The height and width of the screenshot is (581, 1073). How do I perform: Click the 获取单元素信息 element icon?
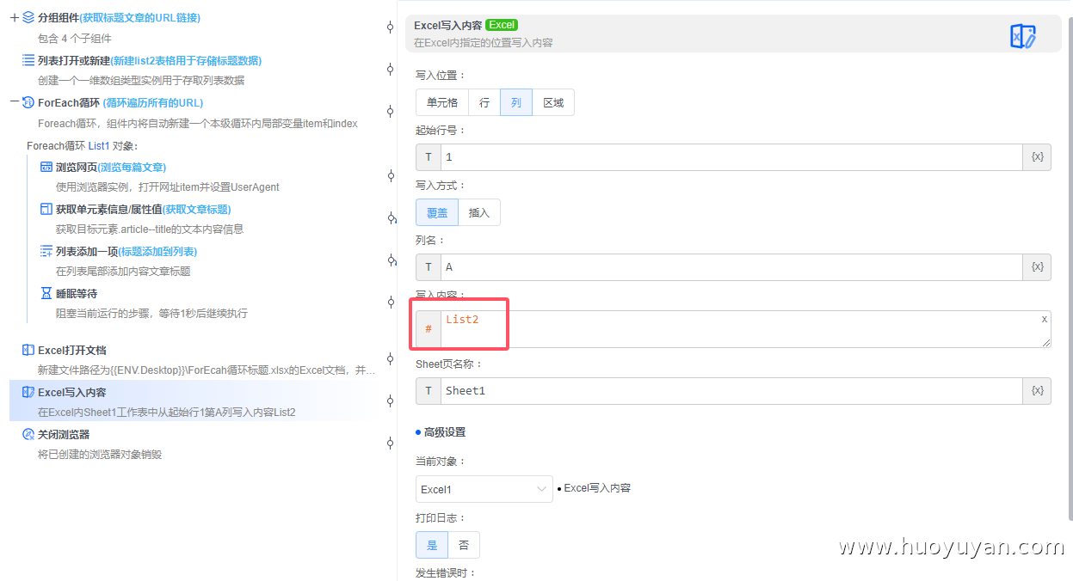(46, 209)
